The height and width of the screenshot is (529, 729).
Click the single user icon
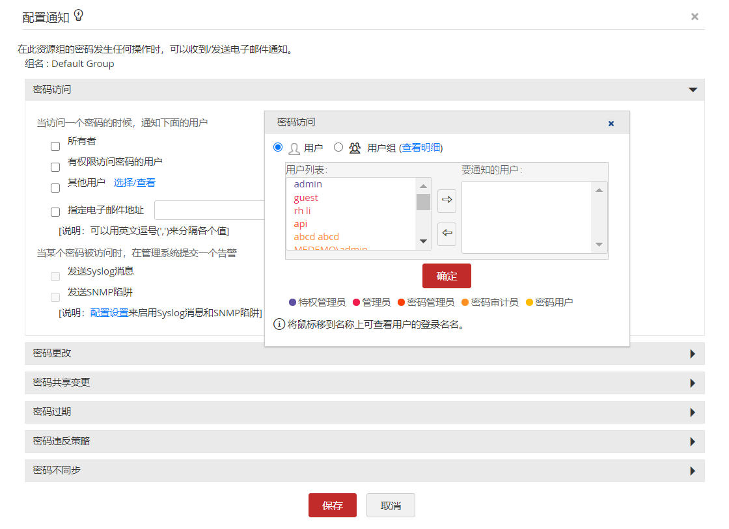(x=294, y=148)
